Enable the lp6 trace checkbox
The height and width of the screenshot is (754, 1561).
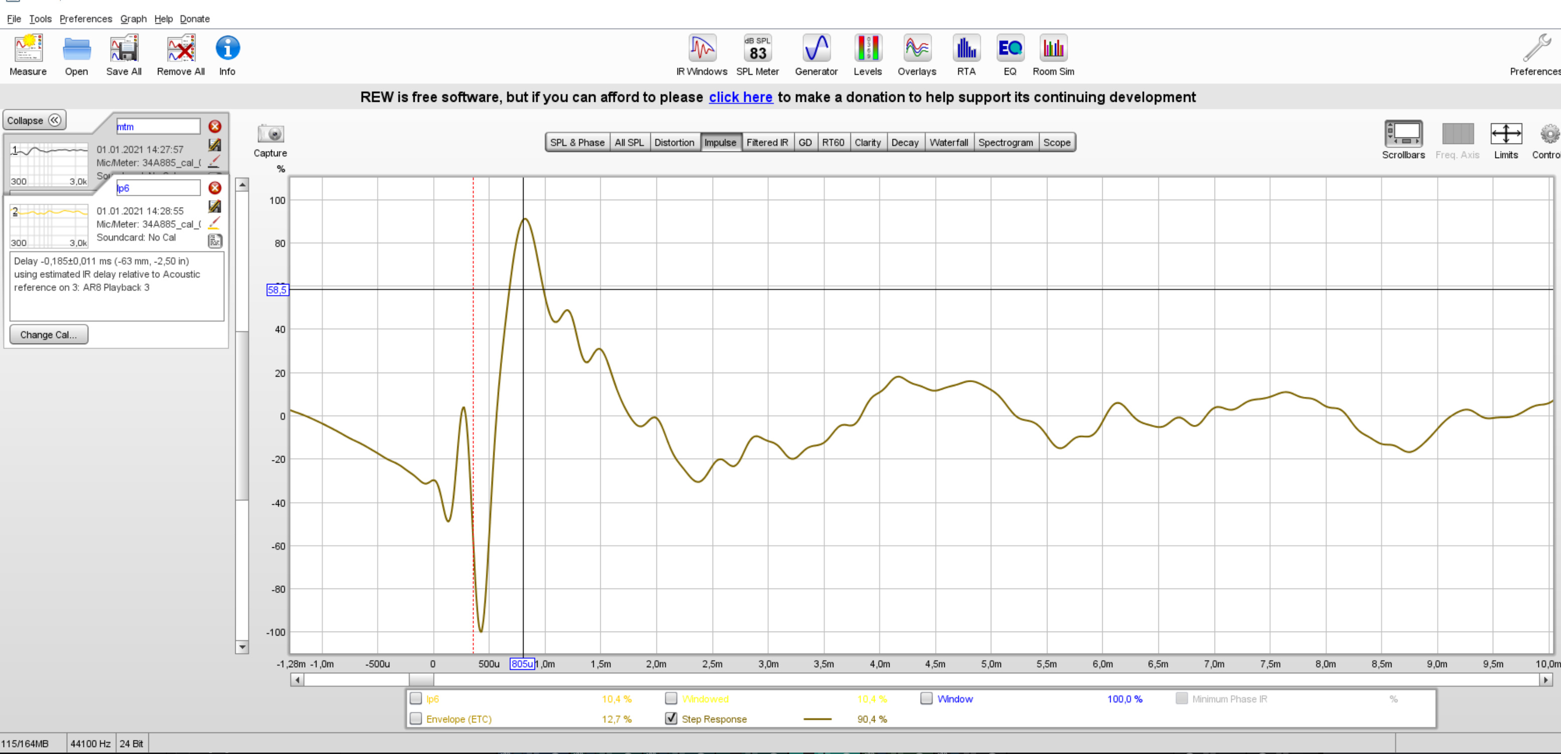(x=416, y=698)
